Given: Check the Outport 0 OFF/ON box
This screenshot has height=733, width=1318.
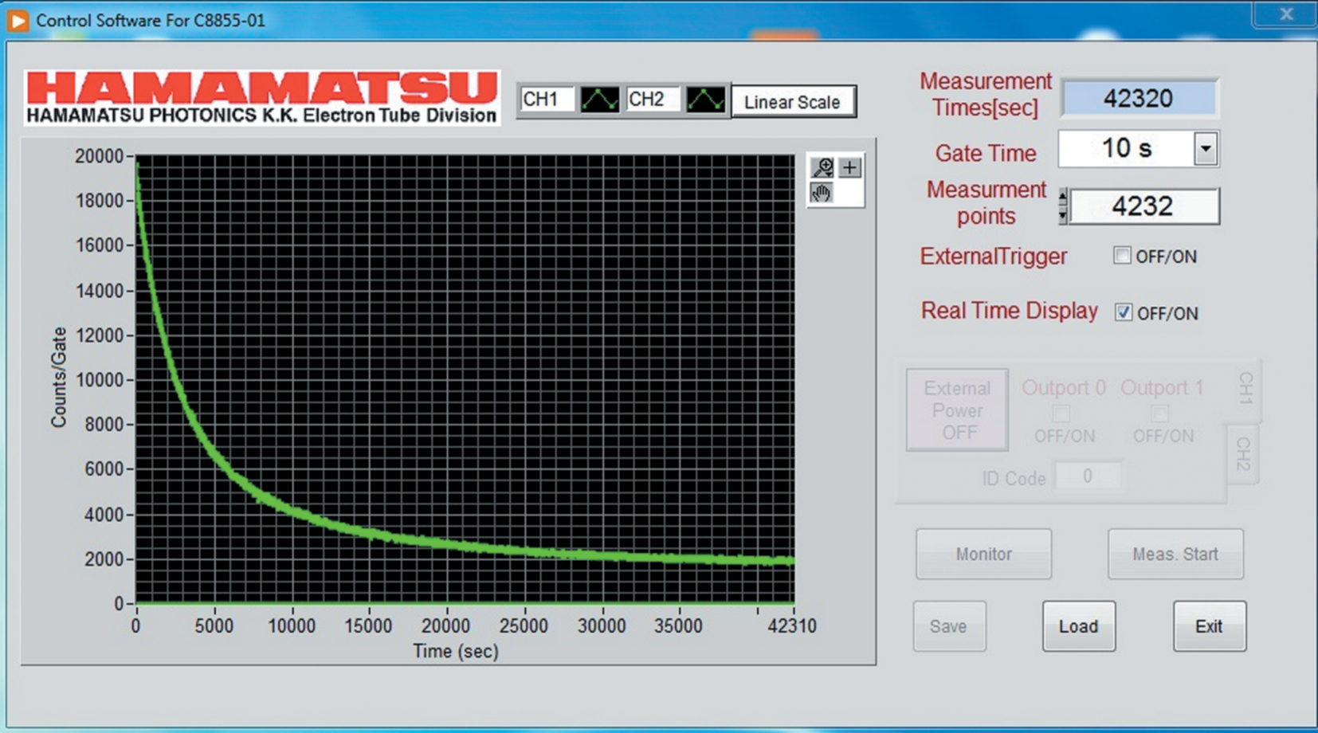Looking at the screenshot, I should click(1061, 413).
